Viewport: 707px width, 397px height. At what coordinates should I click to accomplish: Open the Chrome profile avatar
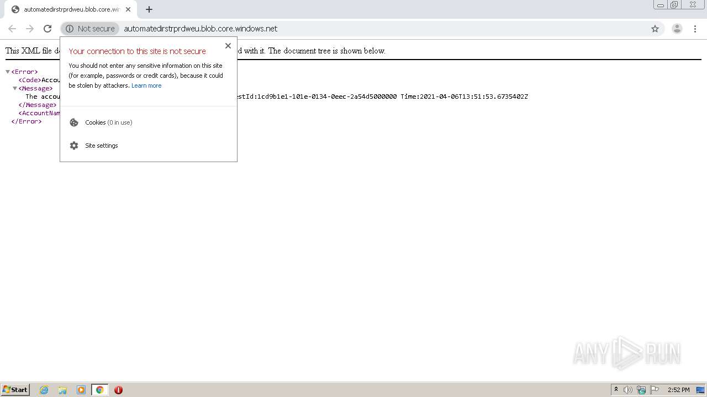coord(677,29)
